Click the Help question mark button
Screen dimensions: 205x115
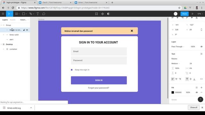click(x=201, y=99)
